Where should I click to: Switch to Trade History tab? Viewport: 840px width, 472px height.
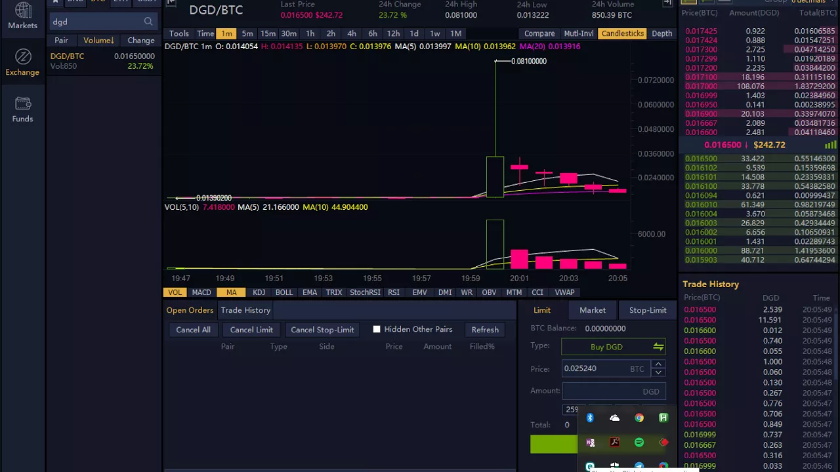click(245, 310)
